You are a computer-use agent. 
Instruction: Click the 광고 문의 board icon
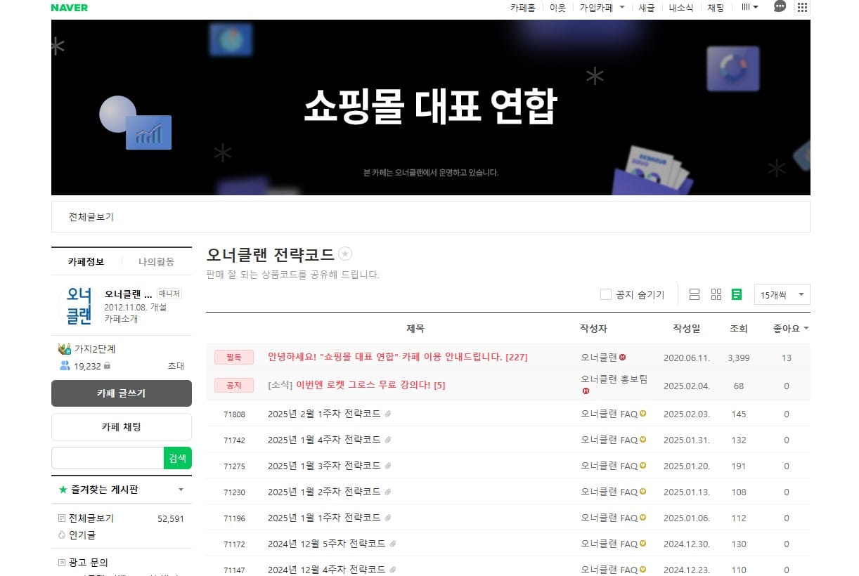tap(62, 563)
